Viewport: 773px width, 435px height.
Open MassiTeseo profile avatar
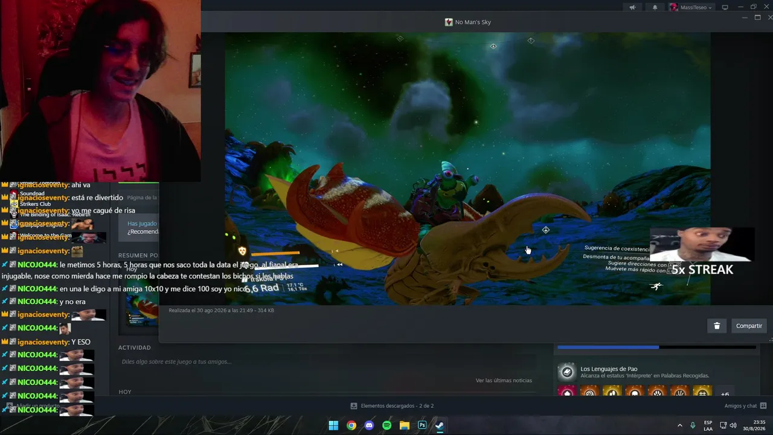(674, 7)
